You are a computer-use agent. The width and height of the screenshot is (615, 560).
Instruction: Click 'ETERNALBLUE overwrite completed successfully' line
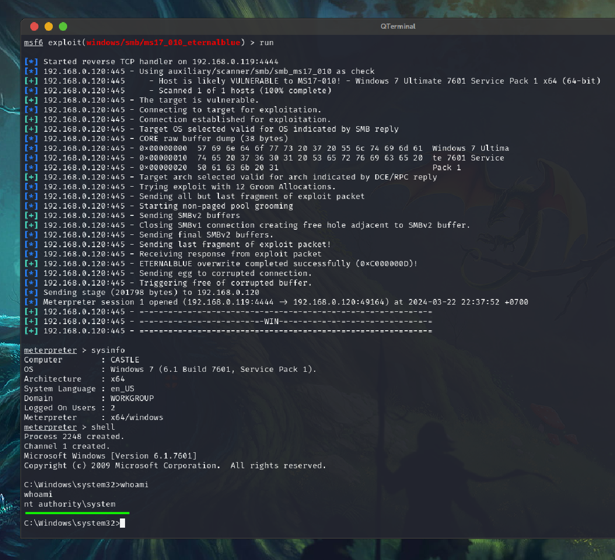click(x=221, y=264)
